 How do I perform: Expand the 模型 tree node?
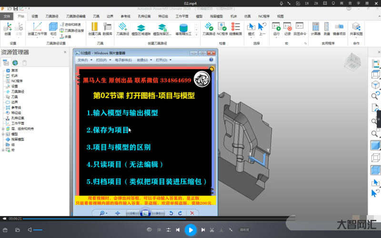coord(3,134)
